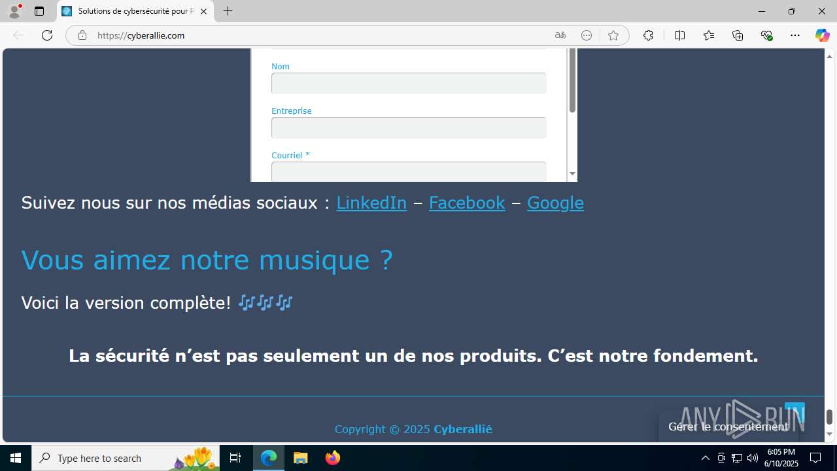Open the tab actions menu icon
The width and height of the screenshot is (837, 471).
pos(39,11)
